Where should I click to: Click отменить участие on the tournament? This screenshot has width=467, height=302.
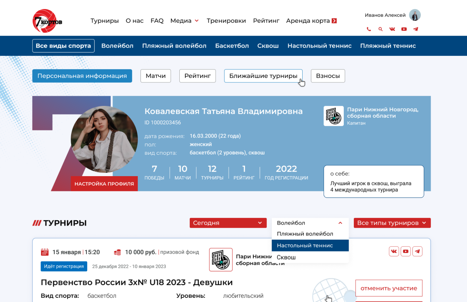point(389,288)
